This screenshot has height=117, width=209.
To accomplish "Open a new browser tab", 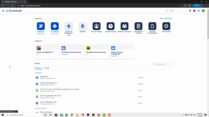I will pos(28,2).
